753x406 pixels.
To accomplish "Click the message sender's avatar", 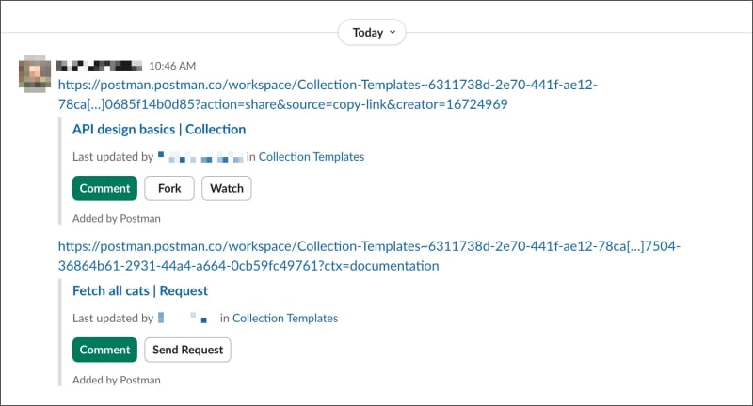I will [35, 74].
